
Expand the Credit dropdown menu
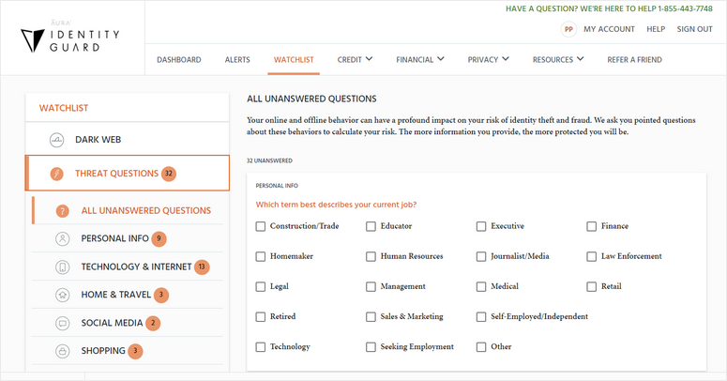coord(355,60)
